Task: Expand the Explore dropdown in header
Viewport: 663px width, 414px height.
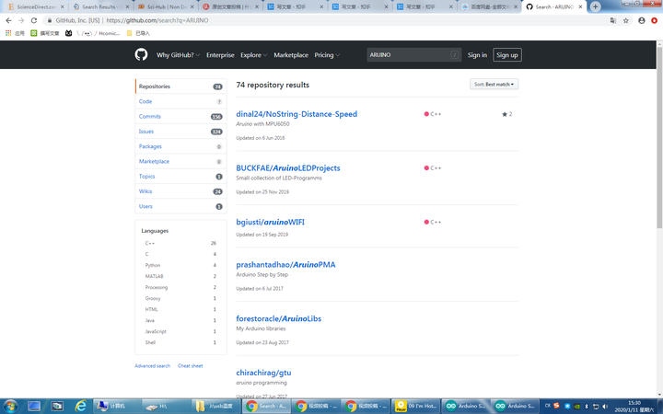Action: click(254, 55)
